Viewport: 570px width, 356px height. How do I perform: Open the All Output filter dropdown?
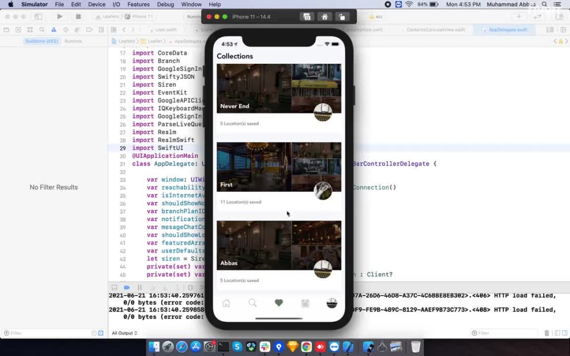pyautogui.click(x=124, y=333)
